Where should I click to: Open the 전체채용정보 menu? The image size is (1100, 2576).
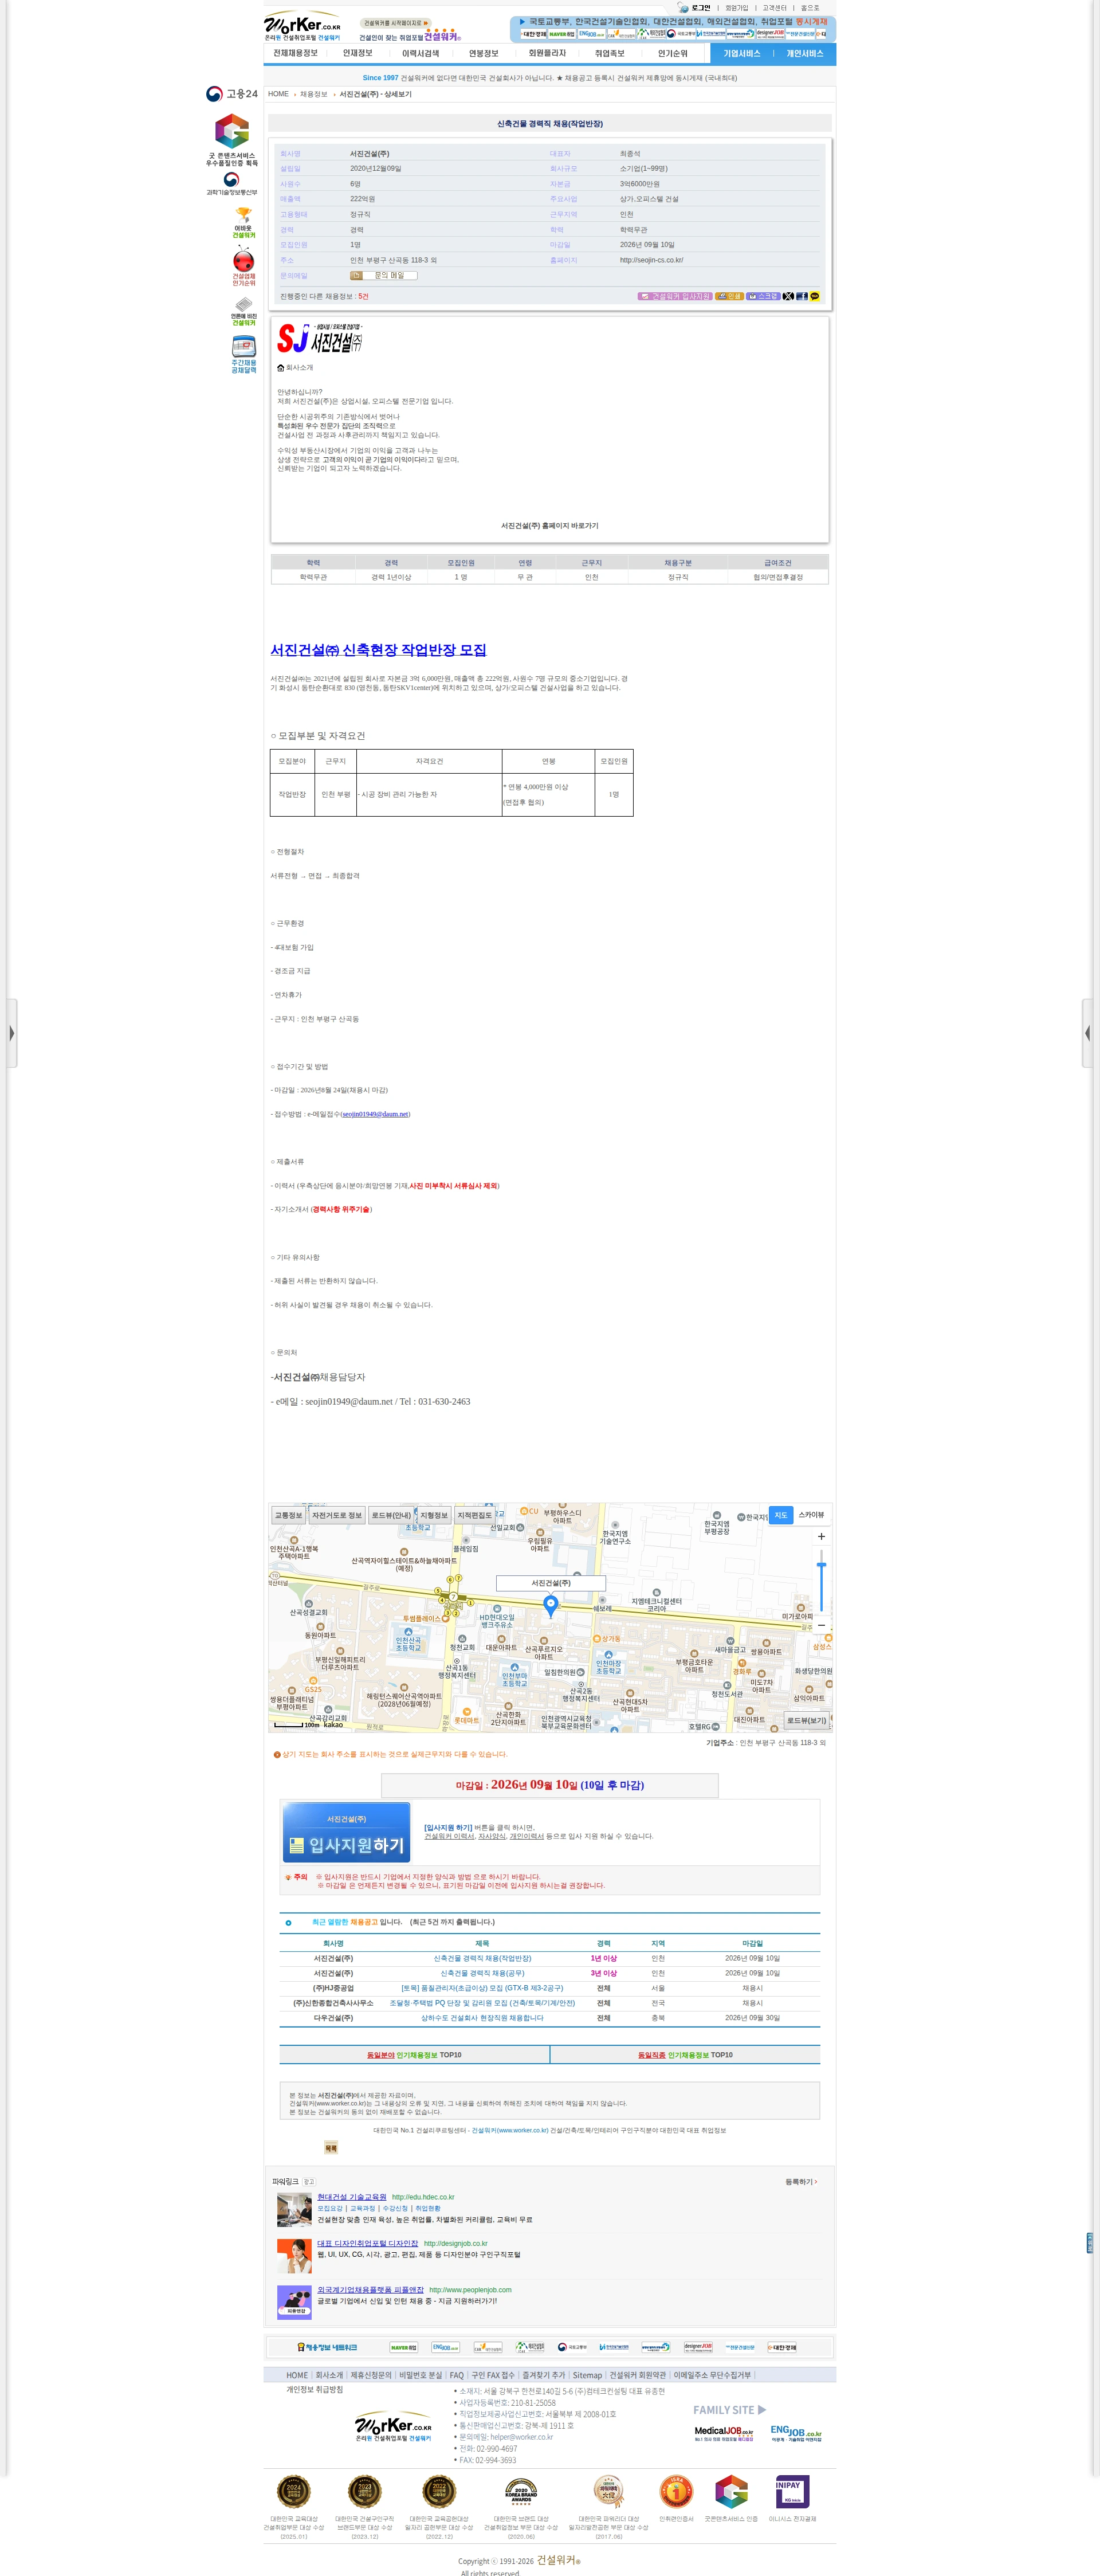295,53
